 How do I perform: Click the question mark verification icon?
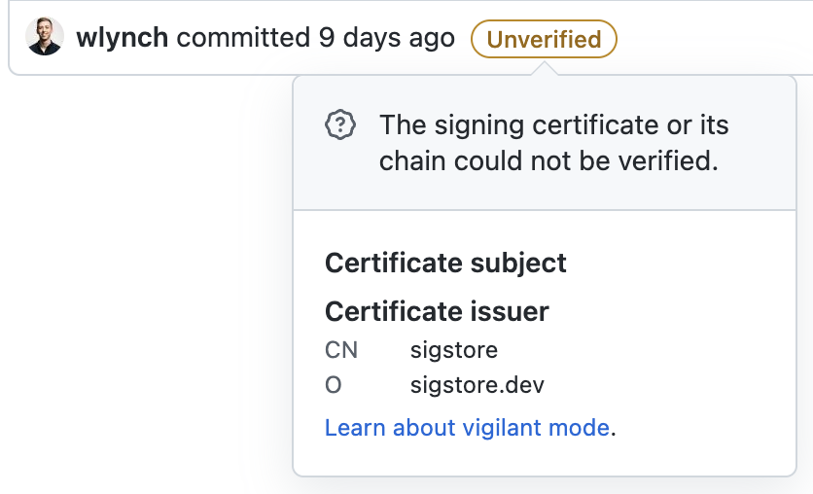coord(340,124)
